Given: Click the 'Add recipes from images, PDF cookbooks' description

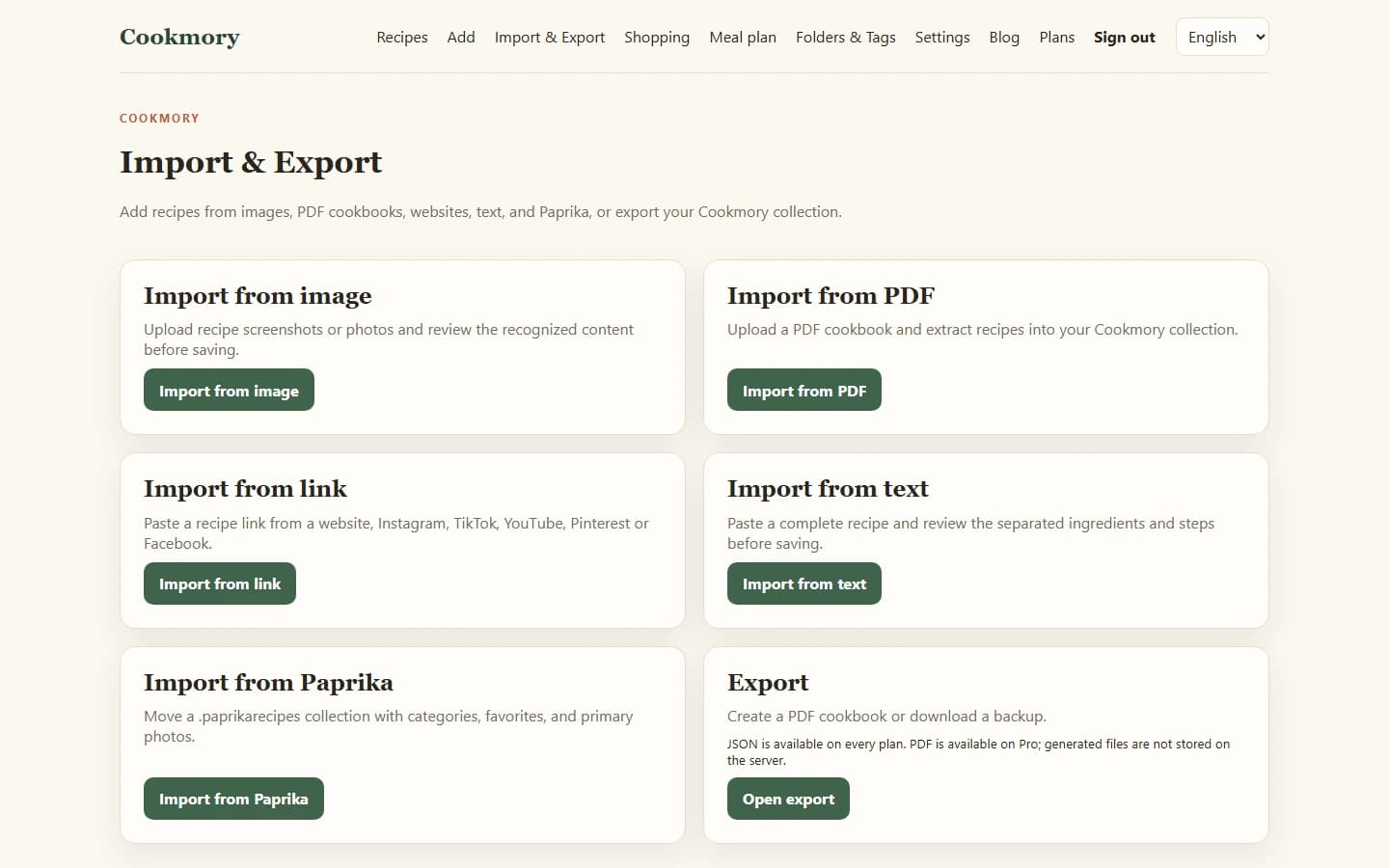Looking at the screenshot, I should 480,211.
